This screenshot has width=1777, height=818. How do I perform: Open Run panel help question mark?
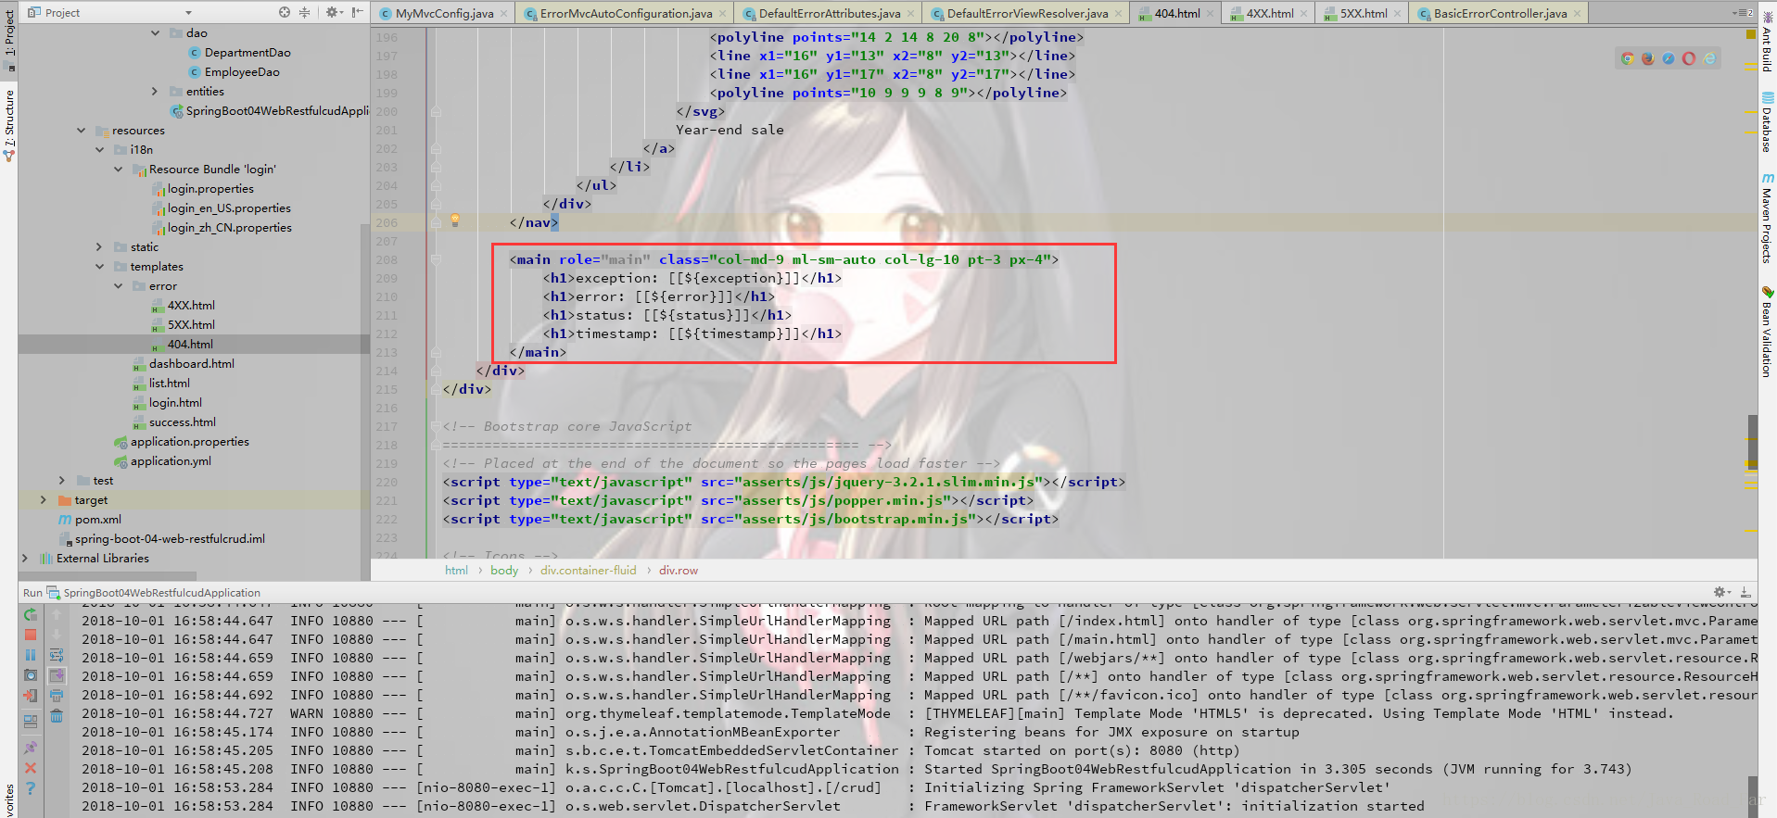click(31, 788)
